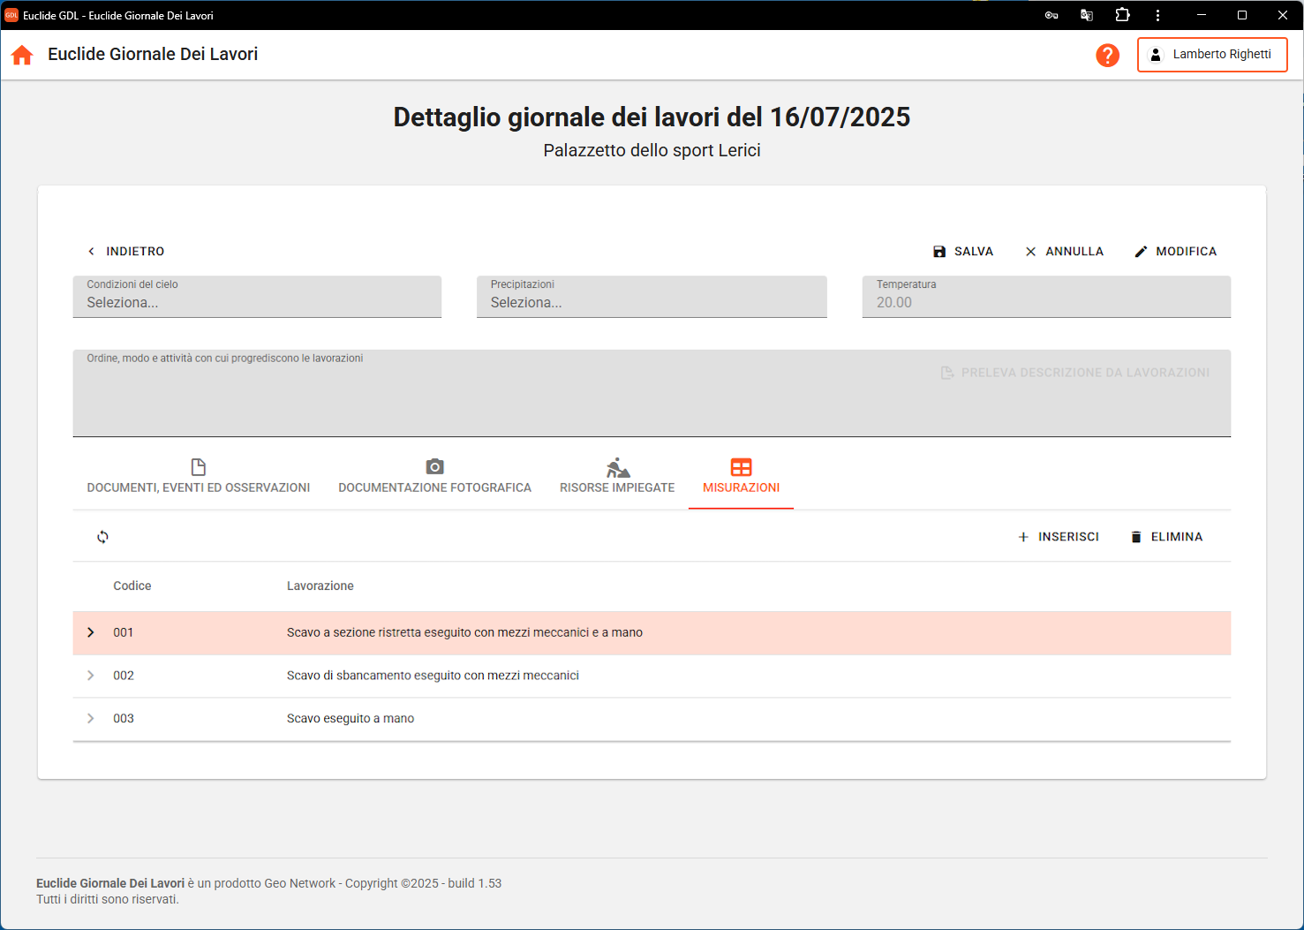Open the extensions puzzle icon
This screenshot has height=930, width=1304.
(1122, 15)
